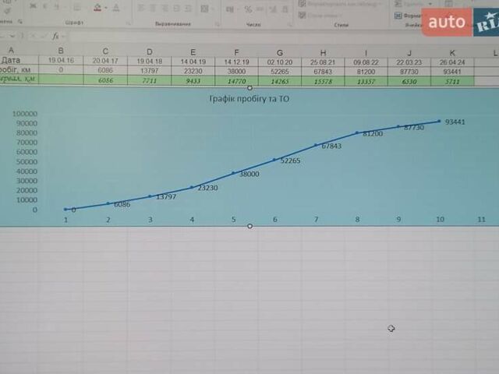The height and width of the screenshot is (374, 499).
Task: Center cell text horizontally
Action: [x=153, y=8]
